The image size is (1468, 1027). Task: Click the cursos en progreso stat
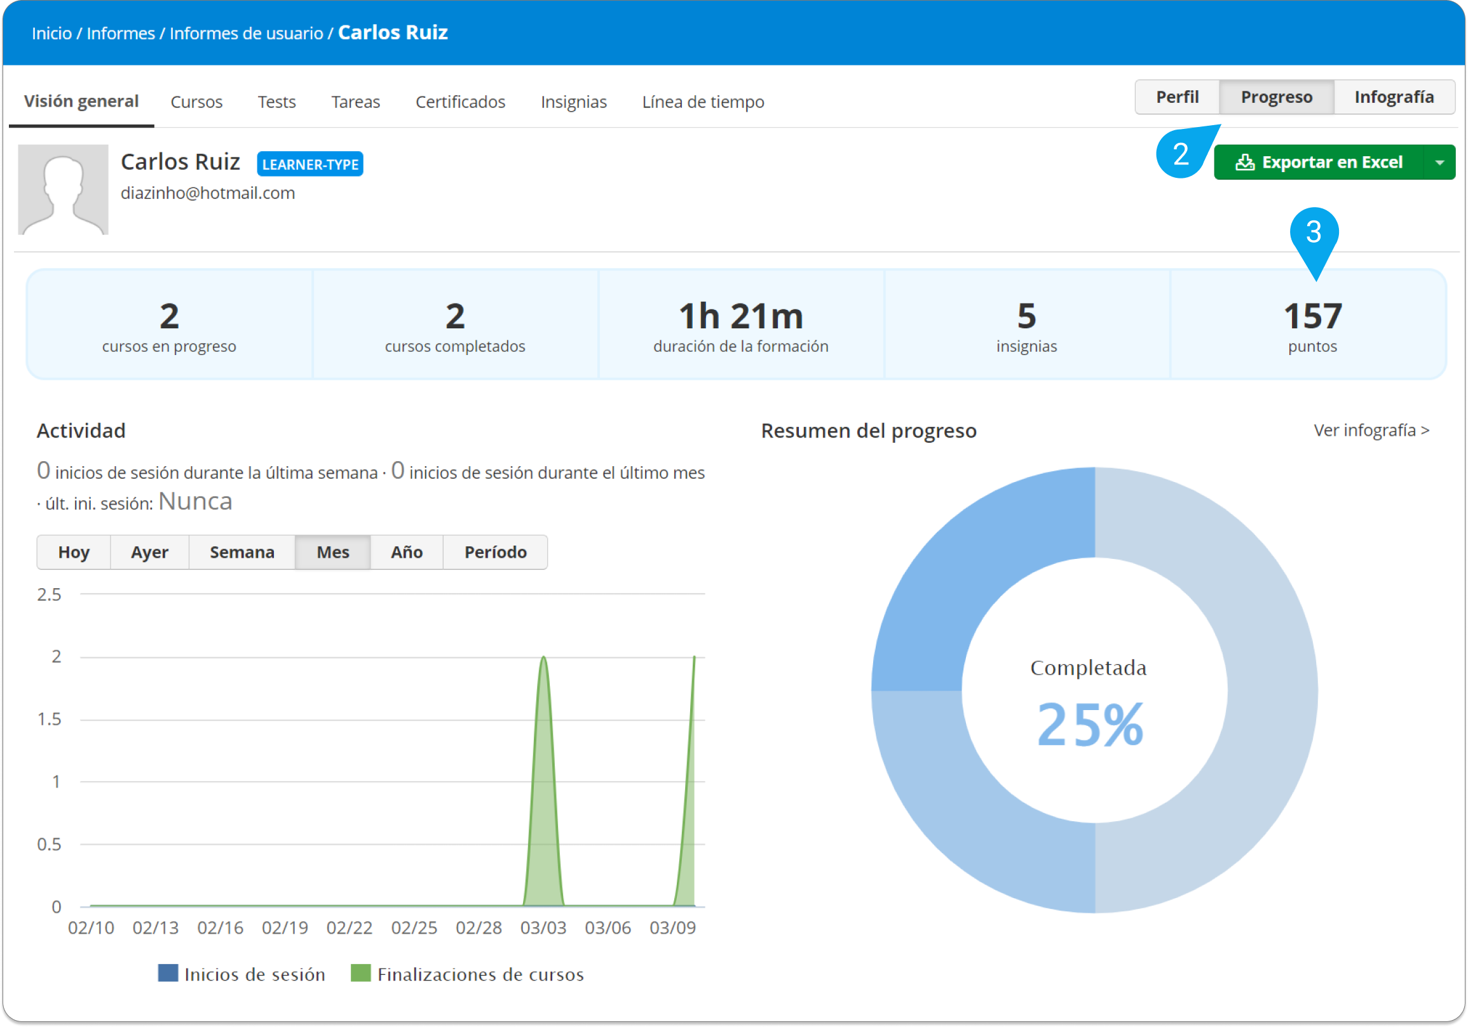tap(170, 325)
